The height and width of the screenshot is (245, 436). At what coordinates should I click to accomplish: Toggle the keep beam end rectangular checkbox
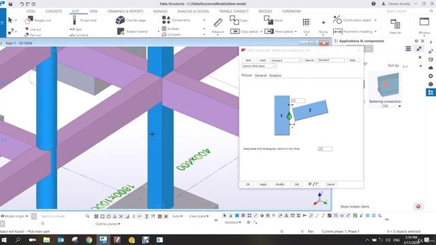tap(320, 149)
